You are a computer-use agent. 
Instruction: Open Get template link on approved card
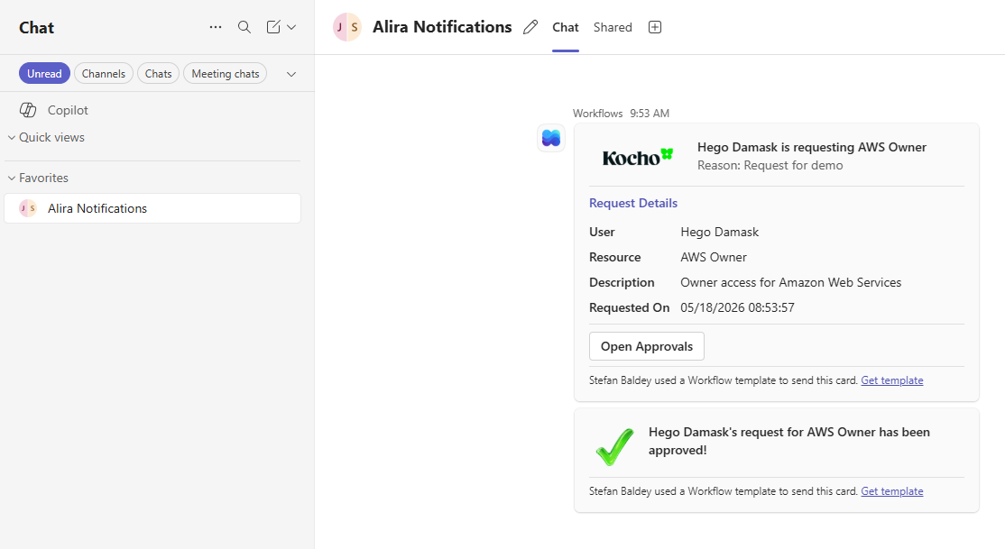pyautogui.click(x=891, y=490)
